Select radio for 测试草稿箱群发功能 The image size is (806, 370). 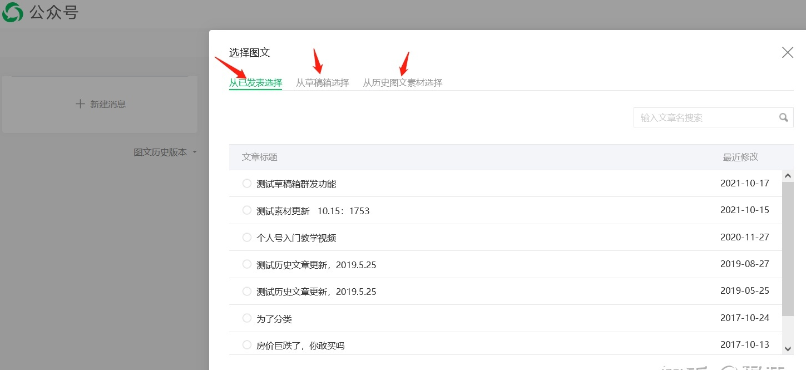tap(247, 184)
